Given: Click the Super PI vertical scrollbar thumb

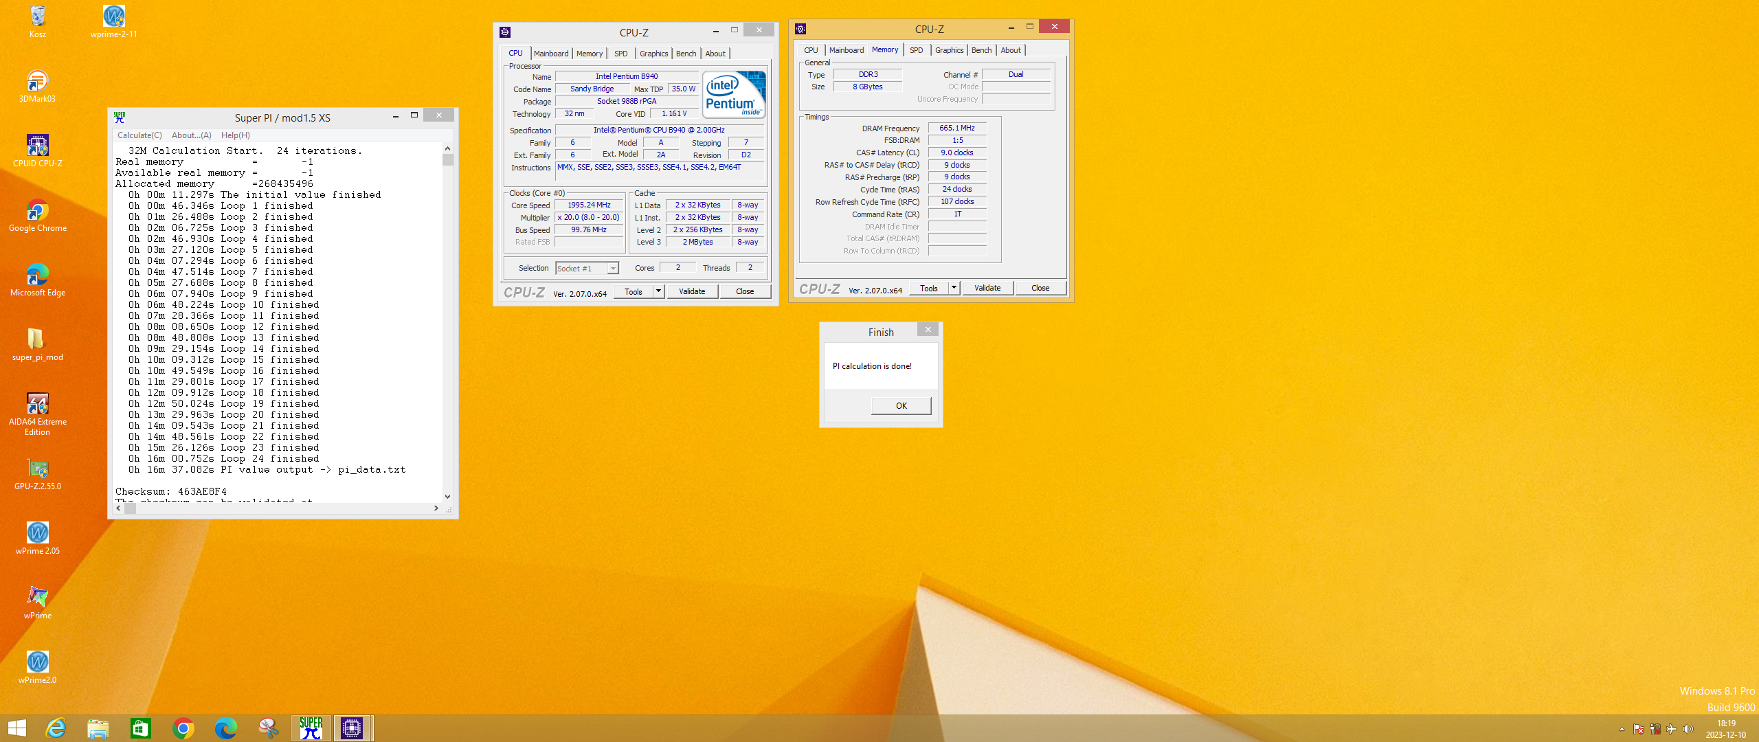Looking at the screenshot, I should pos(447,160).
